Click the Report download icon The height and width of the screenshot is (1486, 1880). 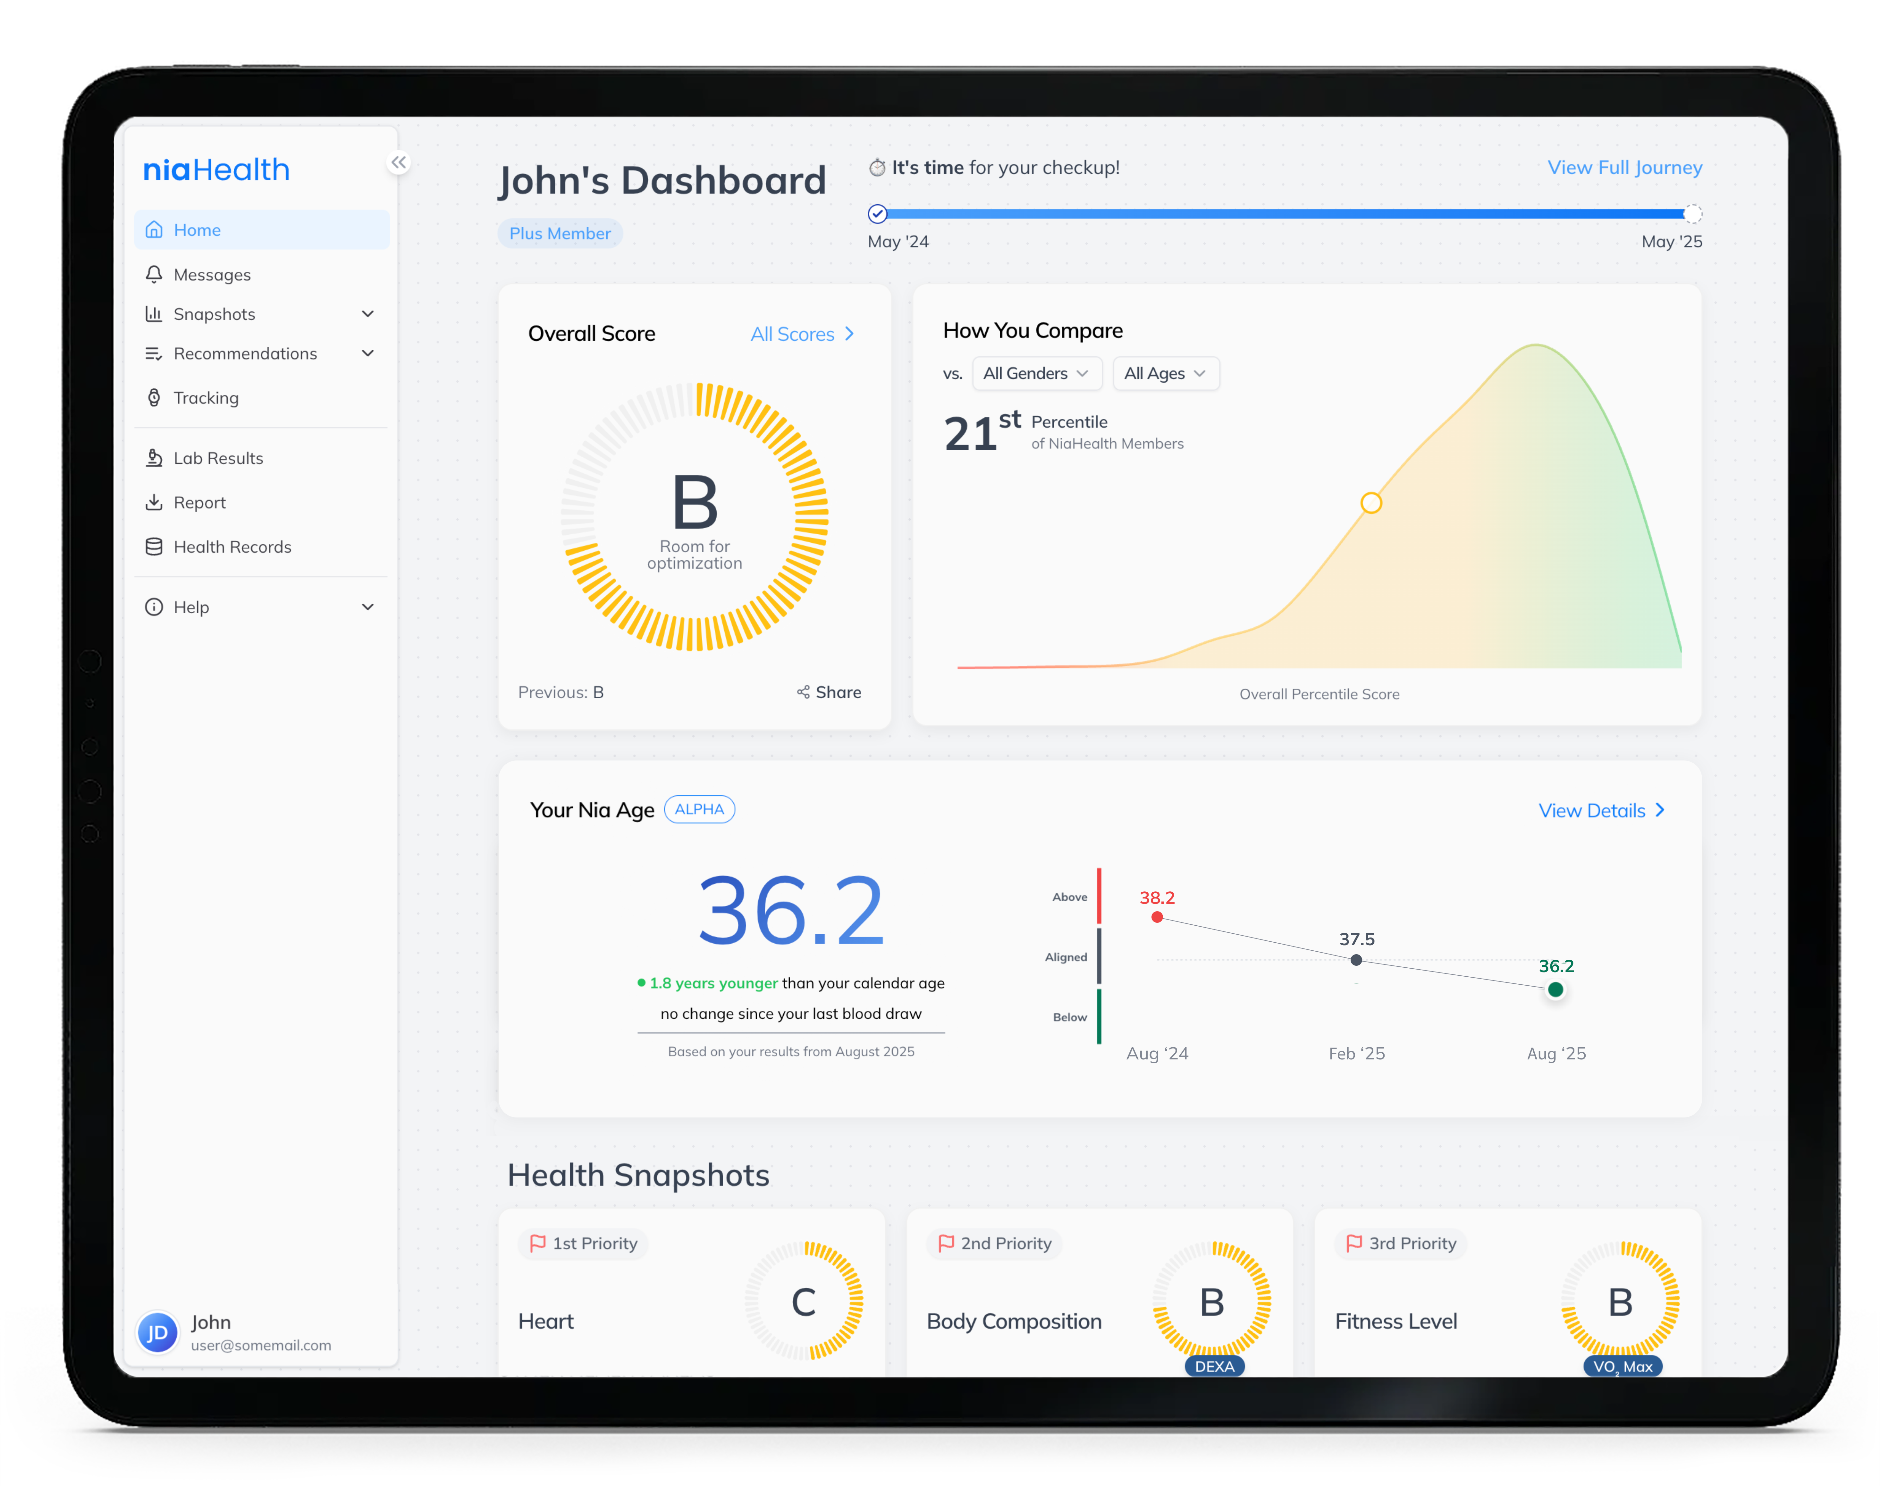[154, 502]
